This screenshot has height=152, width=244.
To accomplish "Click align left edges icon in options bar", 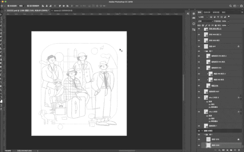I will pyautogui.click(x=43, y=6).
